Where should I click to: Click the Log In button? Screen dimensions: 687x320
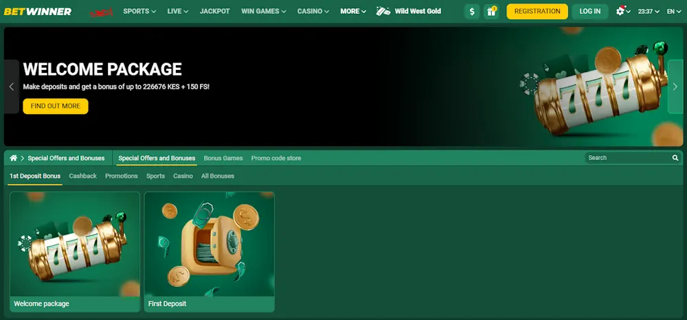click(x=589, y=12)
